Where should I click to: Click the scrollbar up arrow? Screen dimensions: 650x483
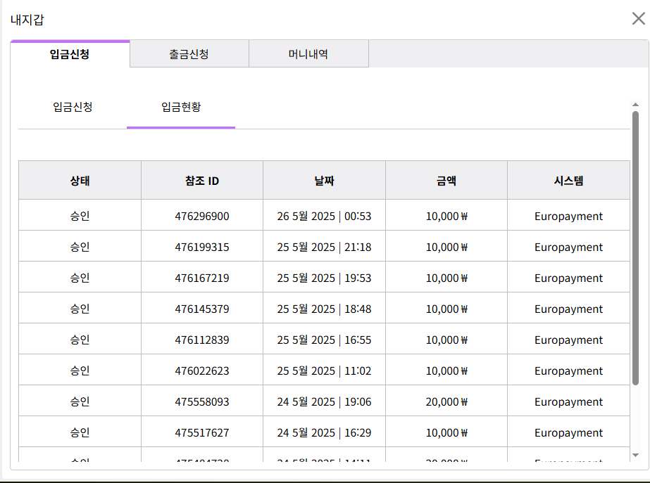635,105
